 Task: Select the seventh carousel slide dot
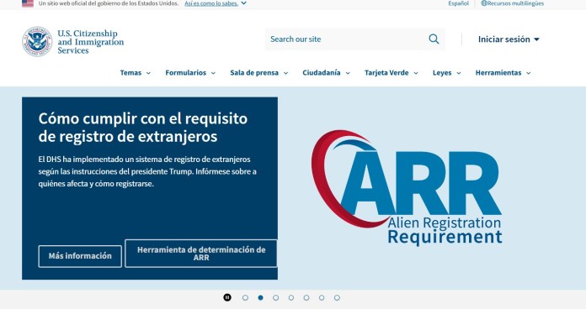point(337,297)
